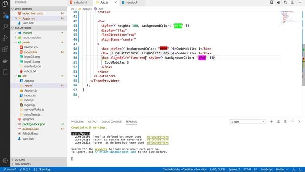Click the red color swatch on line 48
305x172 pixels.
click(163, 48)
